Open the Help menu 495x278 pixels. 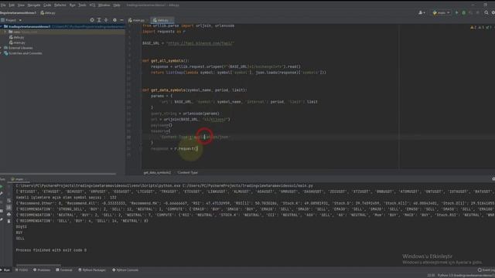point(117,5)
